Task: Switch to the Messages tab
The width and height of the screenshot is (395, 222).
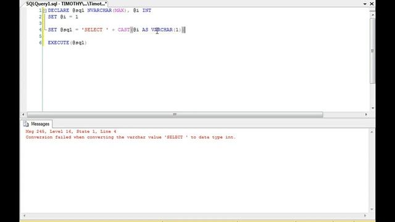Action: 37,124
